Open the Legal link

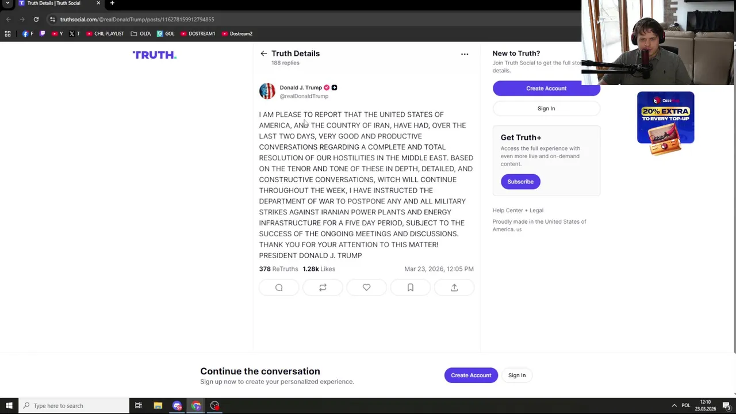point(536,210)
